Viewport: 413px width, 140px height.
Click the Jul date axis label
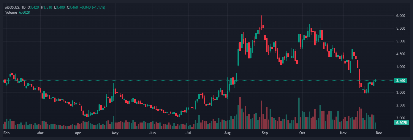coord(188,133)
